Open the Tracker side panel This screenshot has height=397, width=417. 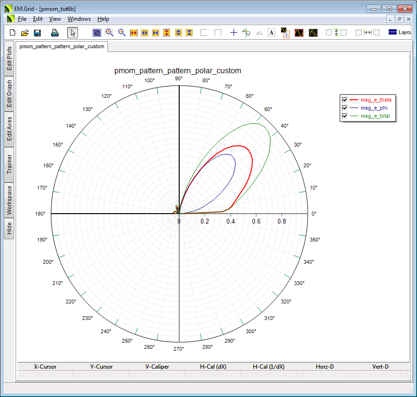click(9, 164)
